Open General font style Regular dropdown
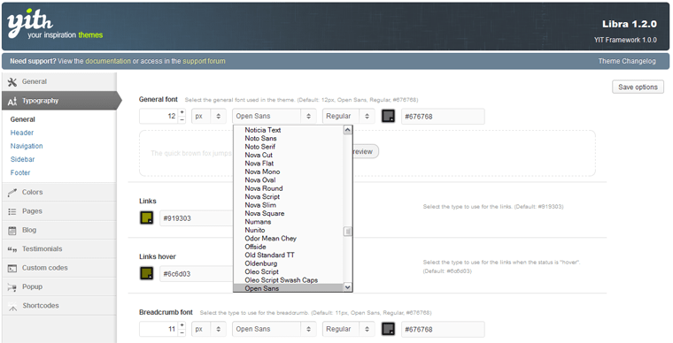Viewport: 673px width, 343px height. [349, 116]
